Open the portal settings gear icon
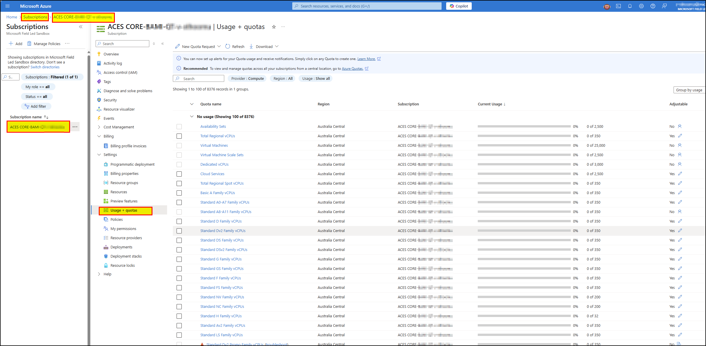This screenshot has height=346, width=706. (641, 6)
